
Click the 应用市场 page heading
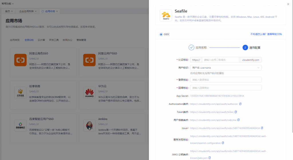coord(14,21)
